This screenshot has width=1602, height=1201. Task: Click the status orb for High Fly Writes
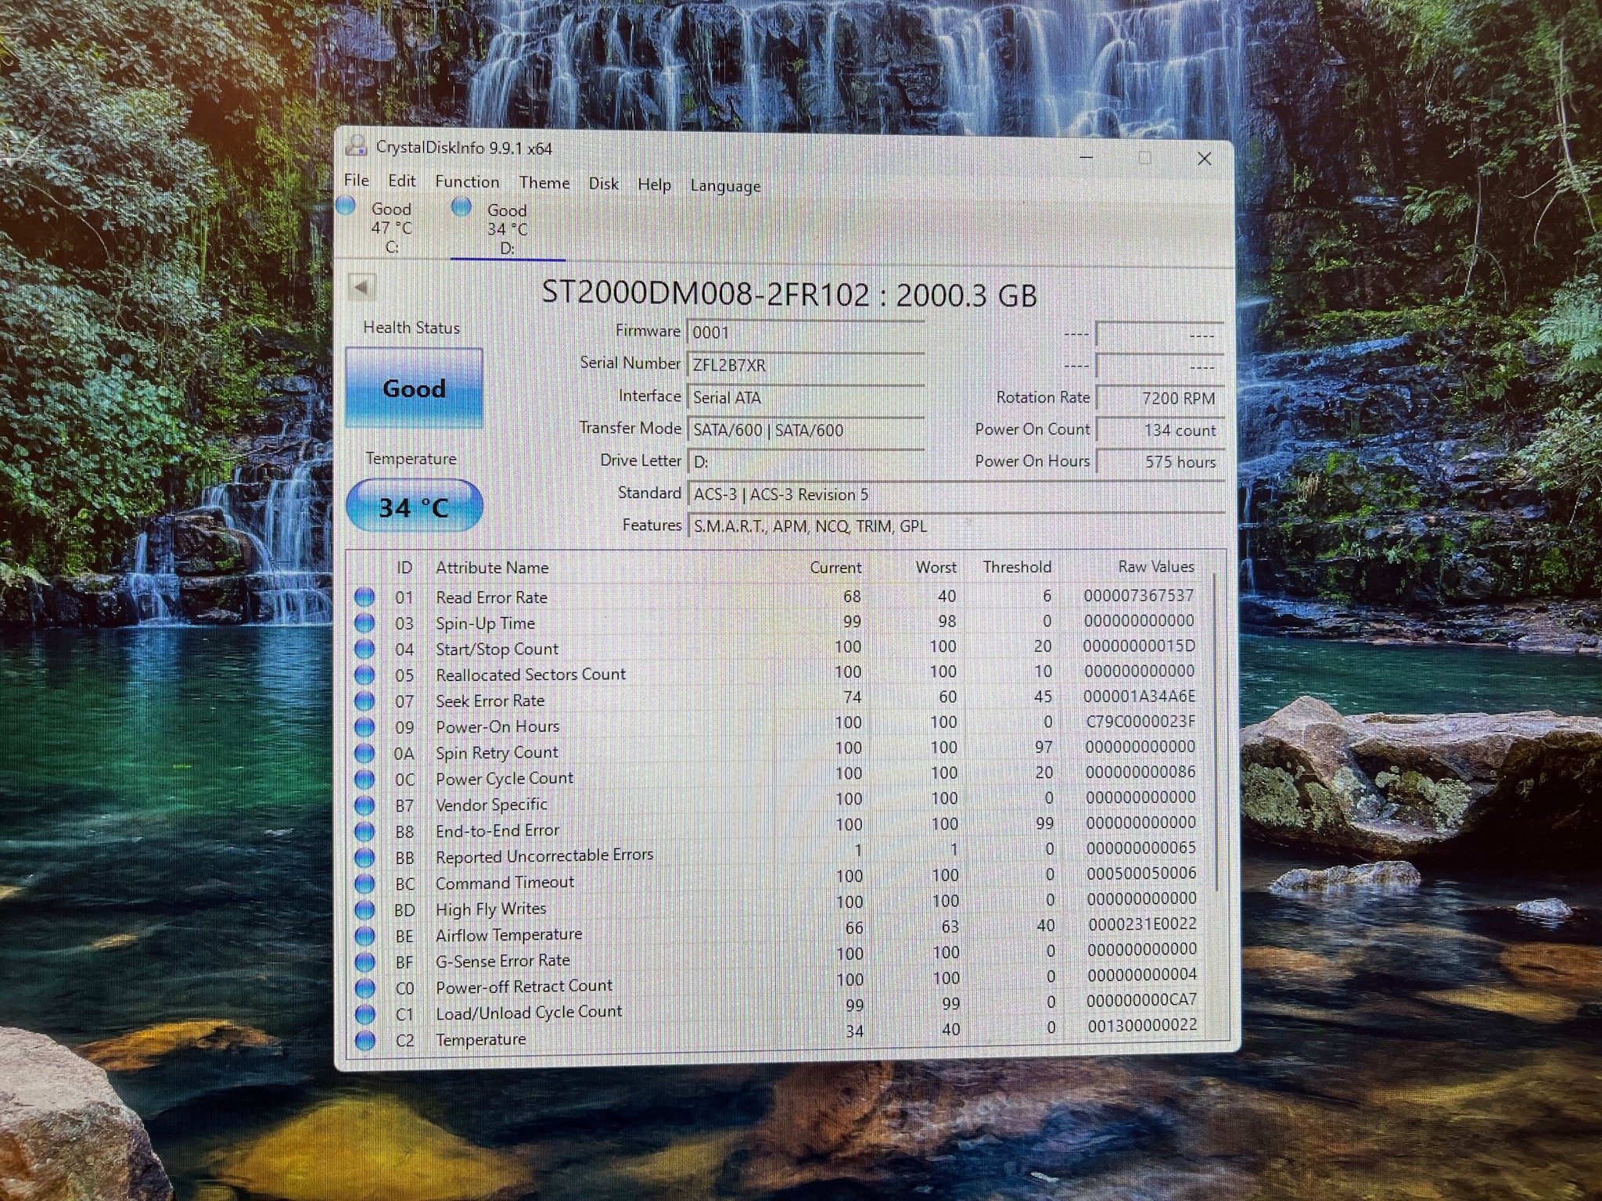point(365,910)
